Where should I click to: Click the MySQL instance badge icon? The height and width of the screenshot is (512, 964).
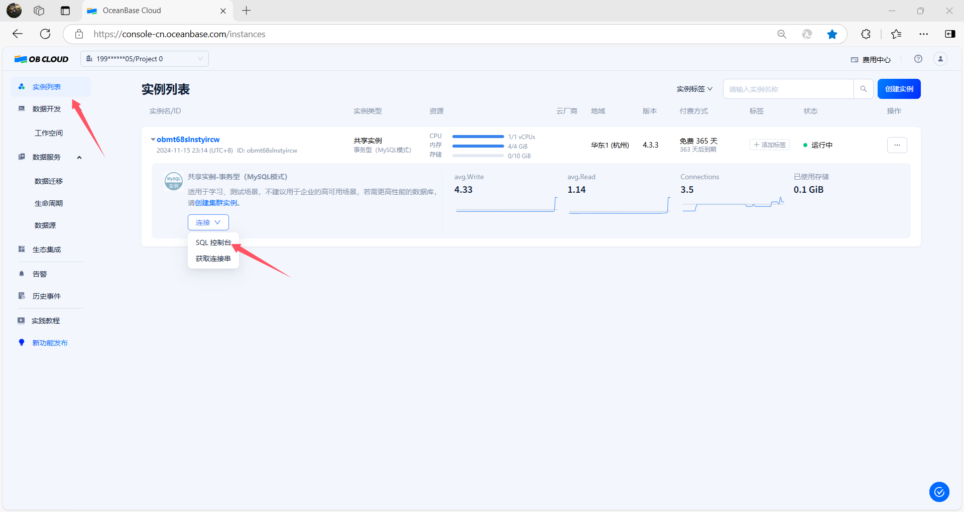click(174, 181)
